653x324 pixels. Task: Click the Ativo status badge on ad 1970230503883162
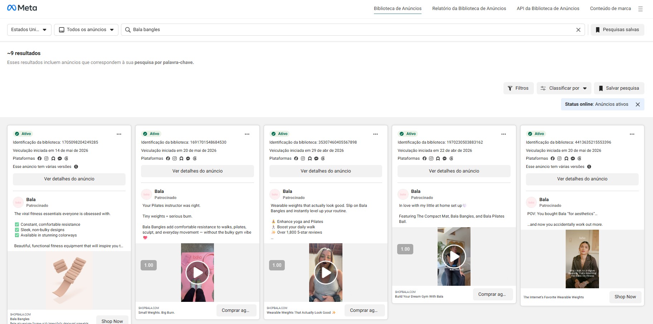(x=408, y=134)
